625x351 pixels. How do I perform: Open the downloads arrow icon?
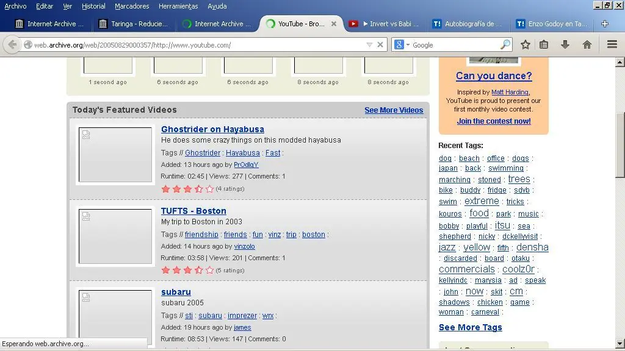[x=565, y=44]
